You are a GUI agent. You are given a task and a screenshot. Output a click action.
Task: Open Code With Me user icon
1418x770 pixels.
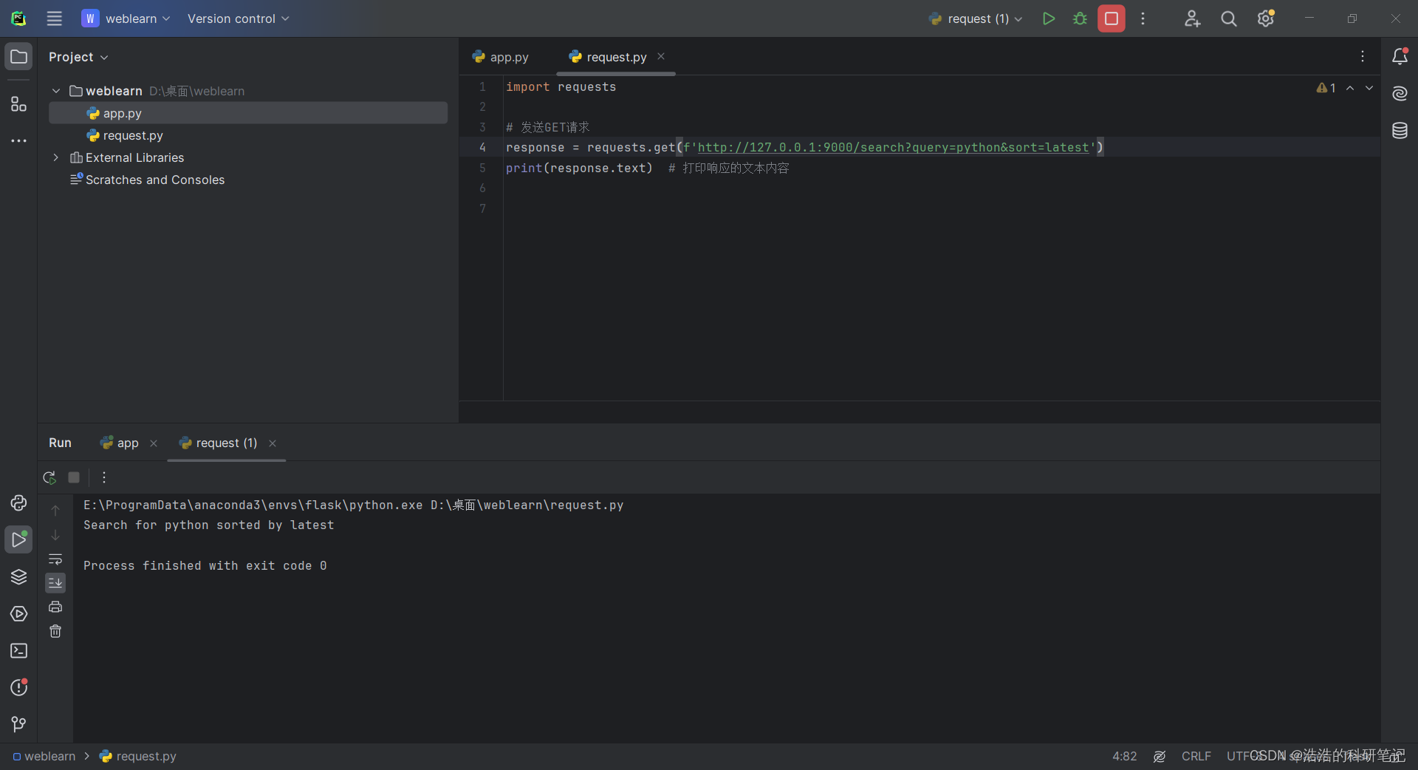pyautogui.click(x=1192, y=18)
